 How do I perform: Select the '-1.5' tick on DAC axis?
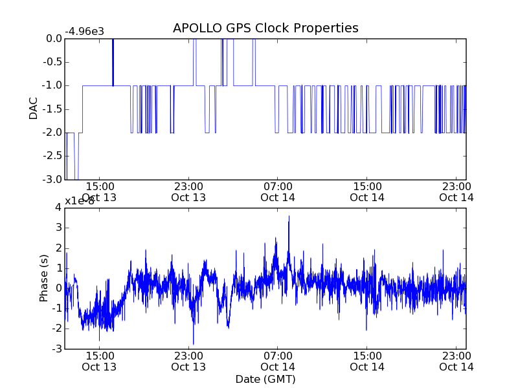[x=52, y=109]
